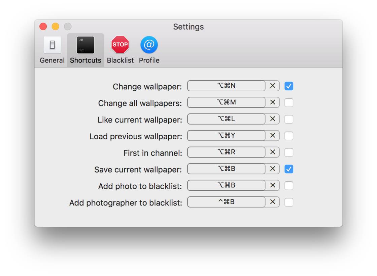The height and width of the screenshot is (276, 377).
Task: Open the General settings tab icon
Action: click(52, 45)
